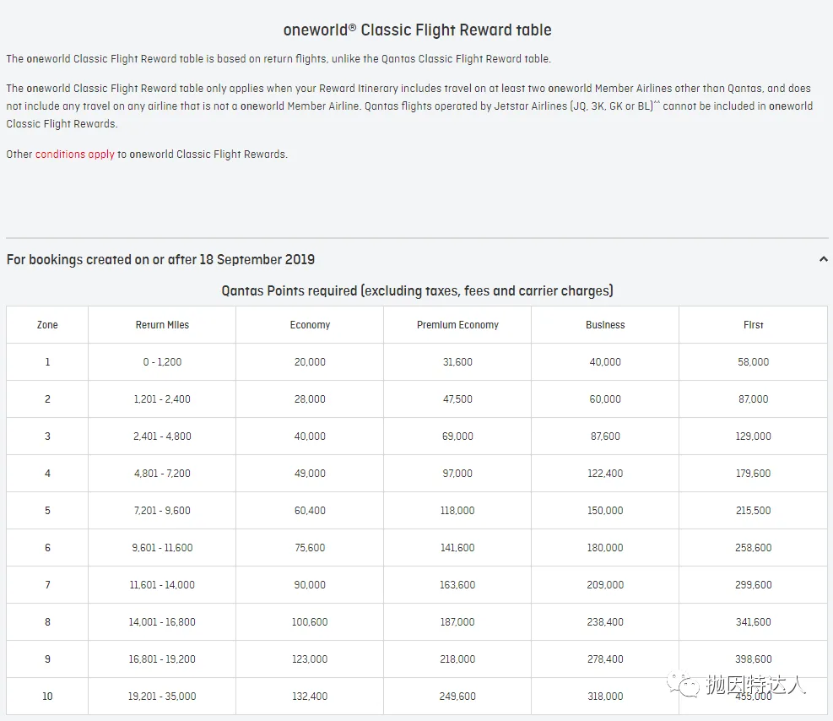
Task: Click the 'For bookings created on or after' heading
Action: pos(160,260)
